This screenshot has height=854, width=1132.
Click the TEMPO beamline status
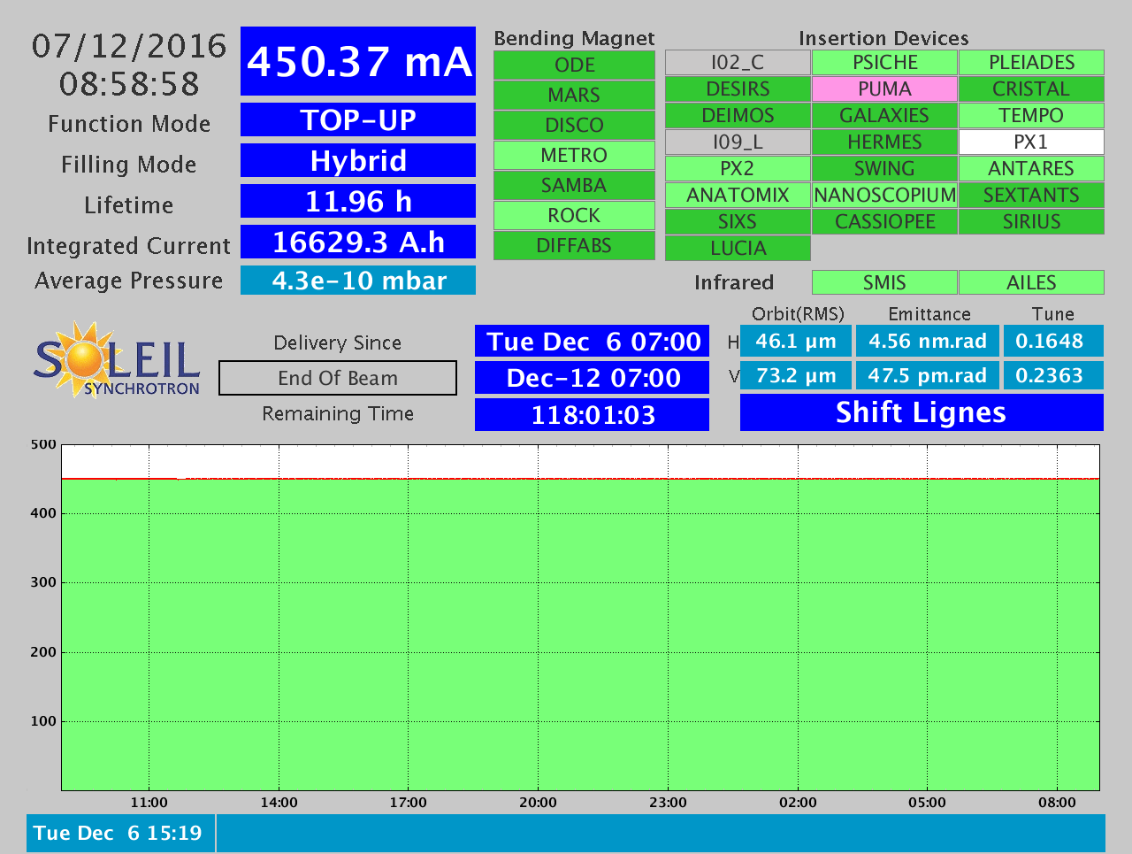pos(1031,115)
